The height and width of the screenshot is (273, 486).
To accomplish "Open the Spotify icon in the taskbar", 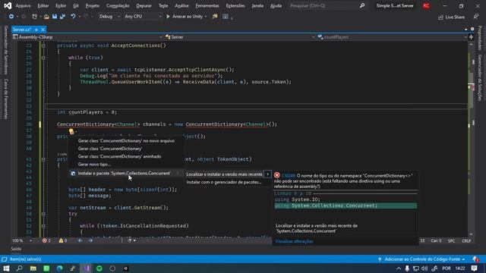I will click(x=99, y=268).
